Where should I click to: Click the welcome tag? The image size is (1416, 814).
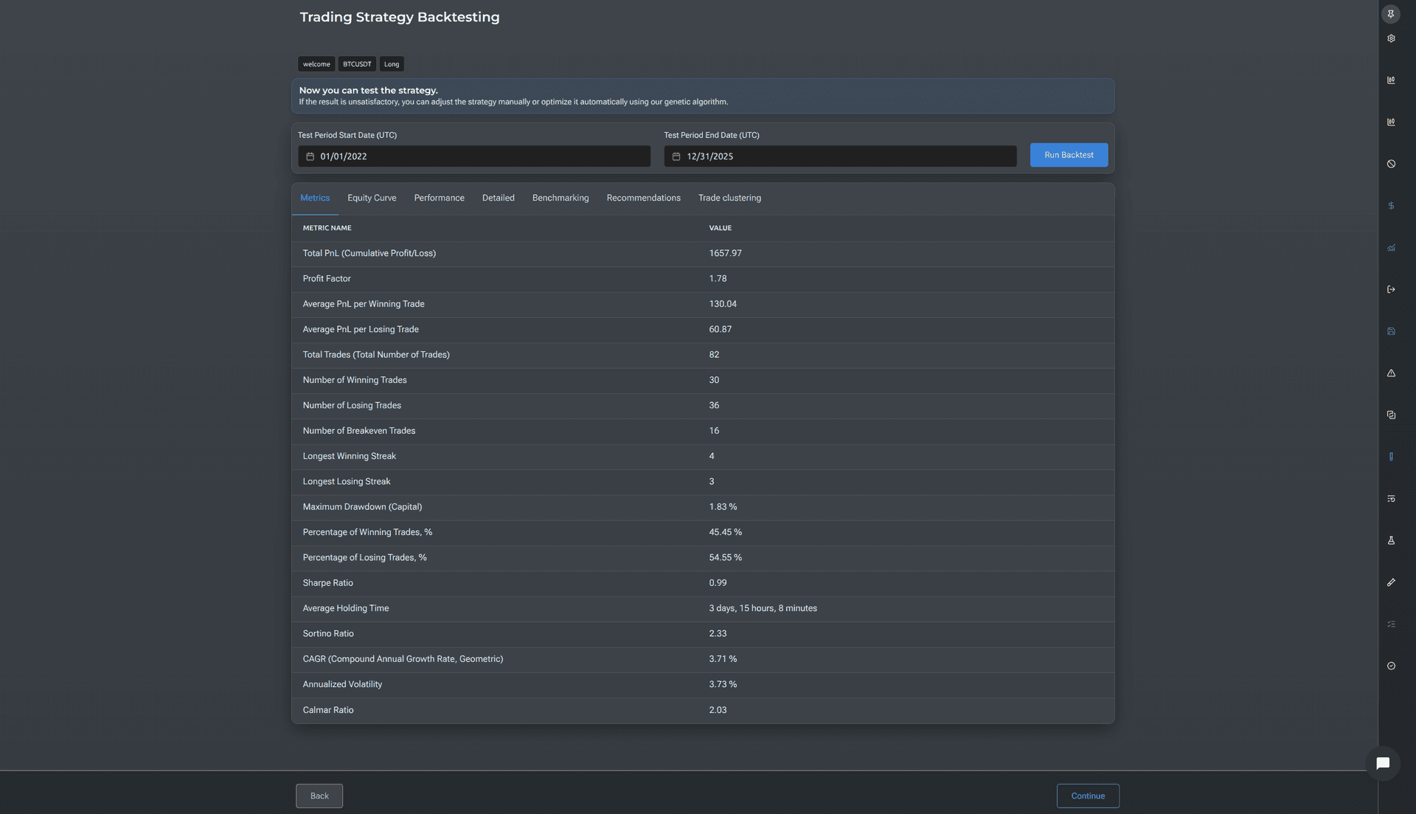(x=316, y=64)
